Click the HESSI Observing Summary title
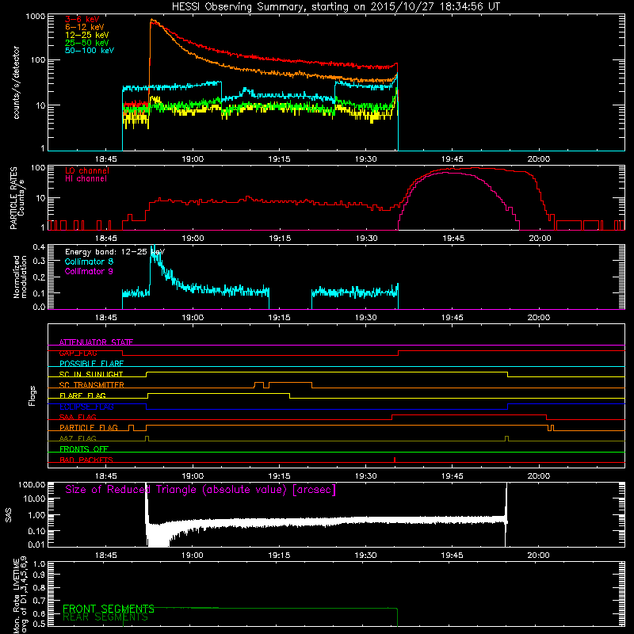 click(336, 7)
